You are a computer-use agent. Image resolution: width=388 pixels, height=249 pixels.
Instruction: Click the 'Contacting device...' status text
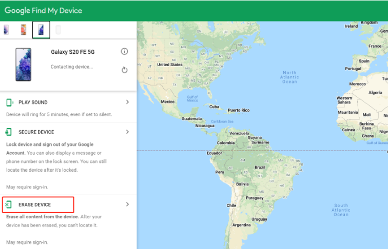click(x=72, y=67)
